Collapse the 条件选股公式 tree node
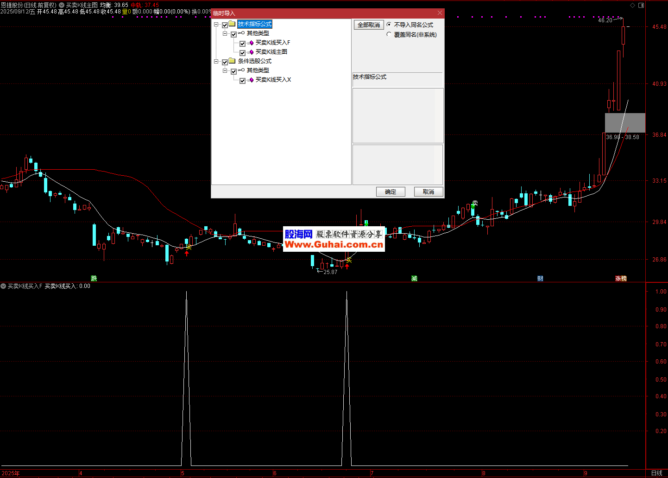 (216, 62)
